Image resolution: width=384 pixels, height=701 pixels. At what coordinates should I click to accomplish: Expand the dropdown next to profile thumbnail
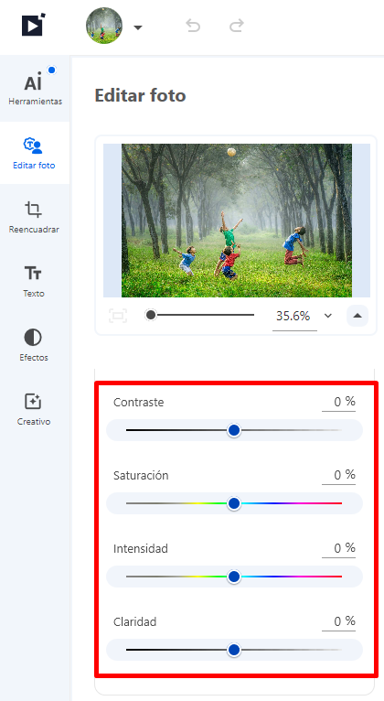138,27
